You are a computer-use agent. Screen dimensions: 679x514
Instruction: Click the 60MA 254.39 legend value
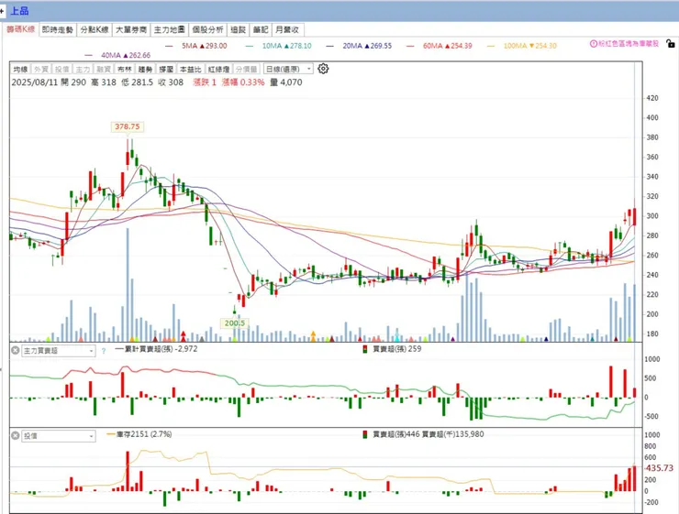tap(448, 46)
